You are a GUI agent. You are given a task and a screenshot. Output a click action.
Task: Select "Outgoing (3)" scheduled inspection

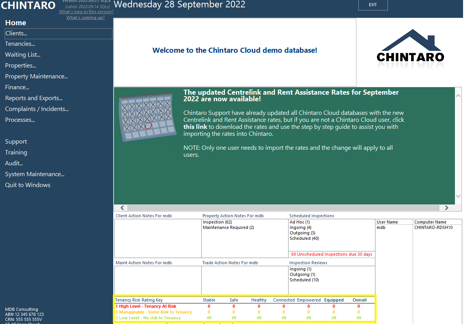coord(303,233)
